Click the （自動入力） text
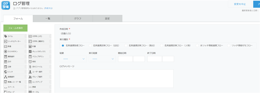Viewport: 260px width, 93px height. point(66,34)
